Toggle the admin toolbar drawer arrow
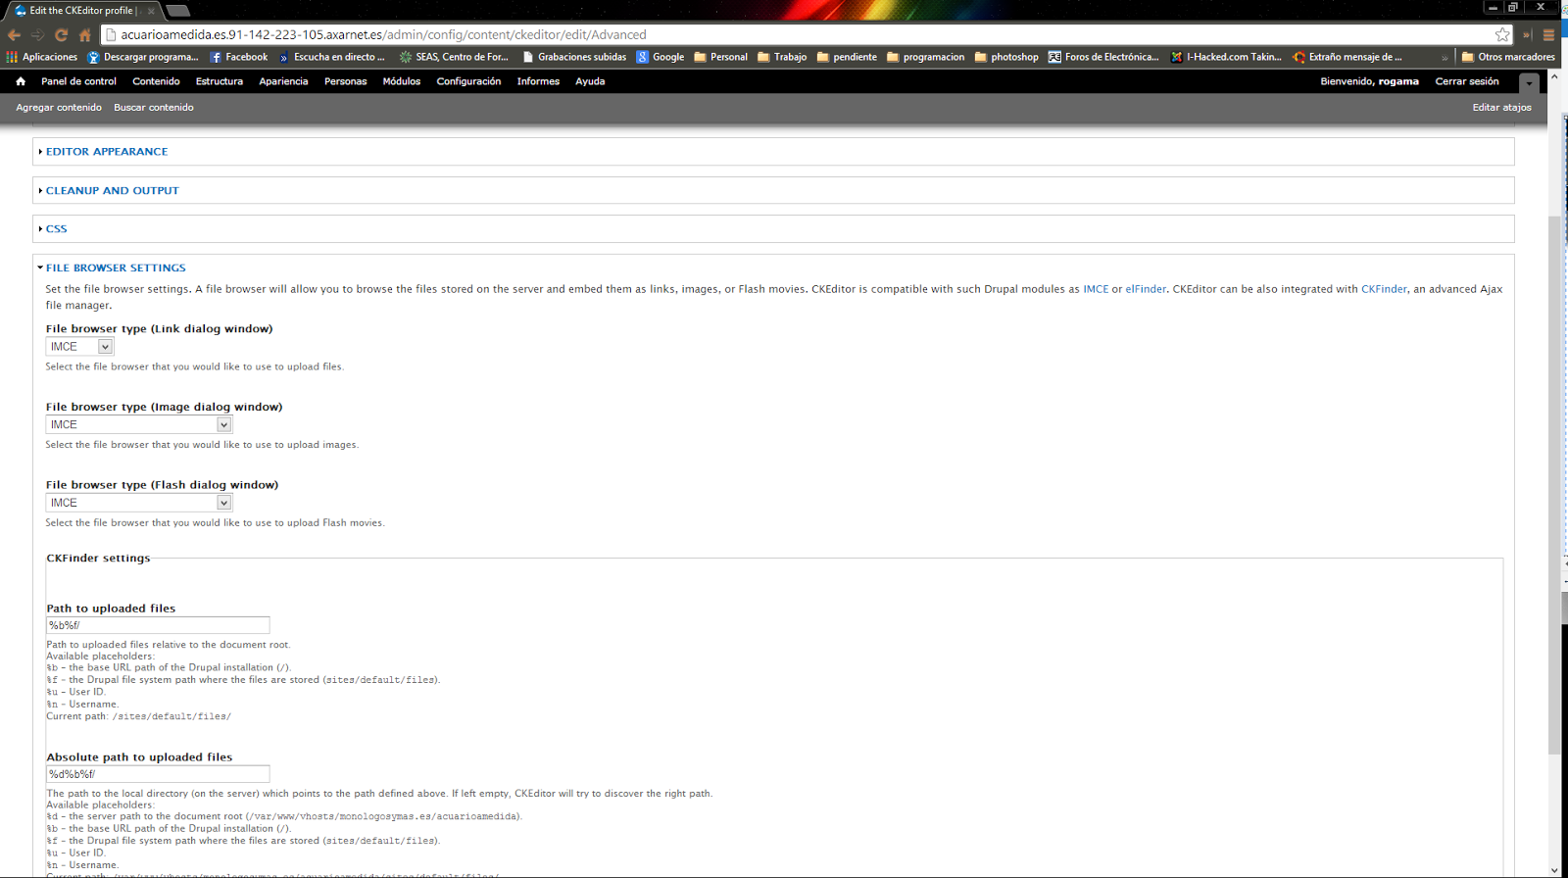The image size is (1568, 878). [x=1529, y=83]
